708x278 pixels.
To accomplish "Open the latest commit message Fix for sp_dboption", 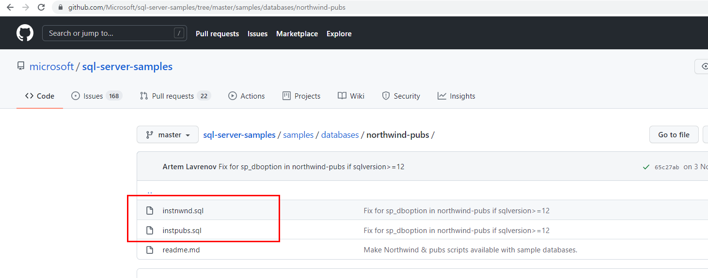I will tap(312, 167).
